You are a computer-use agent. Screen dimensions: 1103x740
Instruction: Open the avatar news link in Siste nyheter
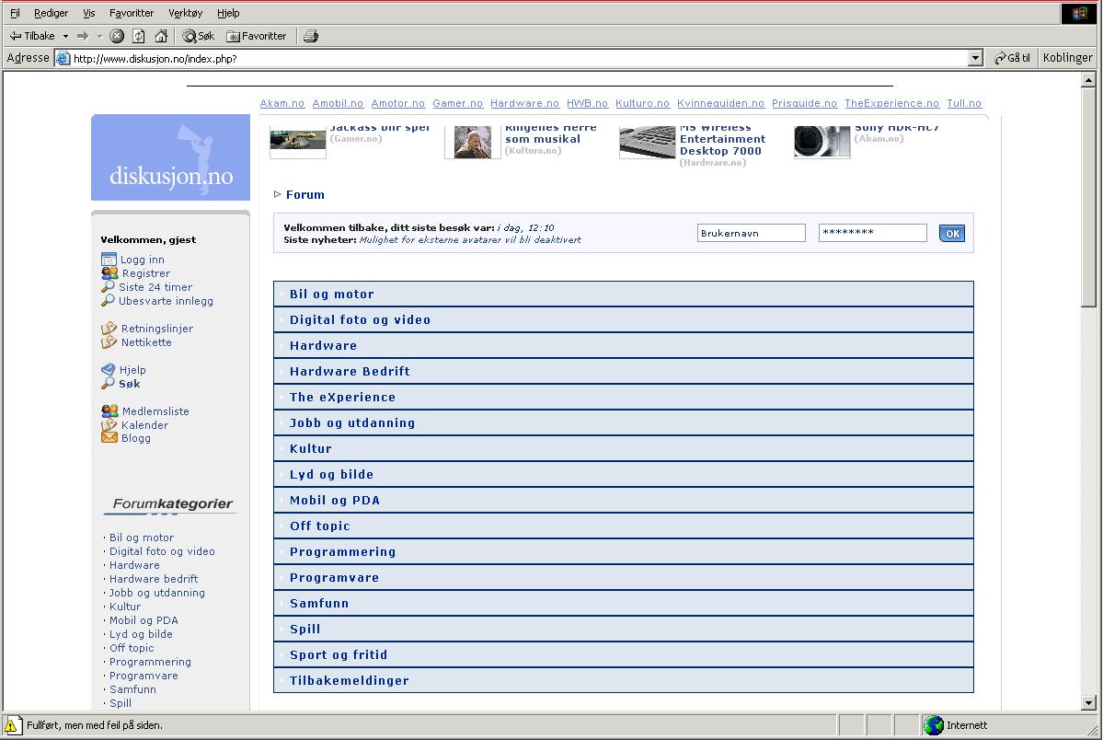click(x=470, y=240)
